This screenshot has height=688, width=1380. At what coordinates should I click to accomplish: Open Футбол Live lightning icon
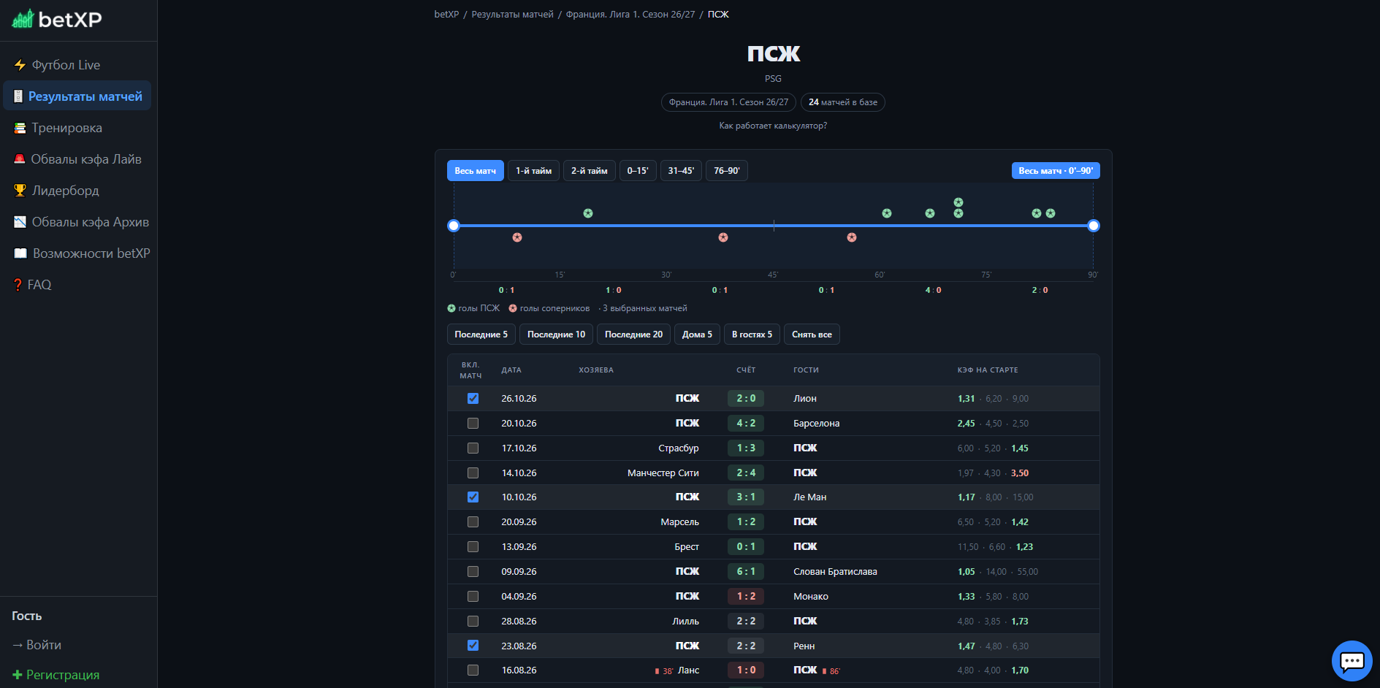click(20, 65)
